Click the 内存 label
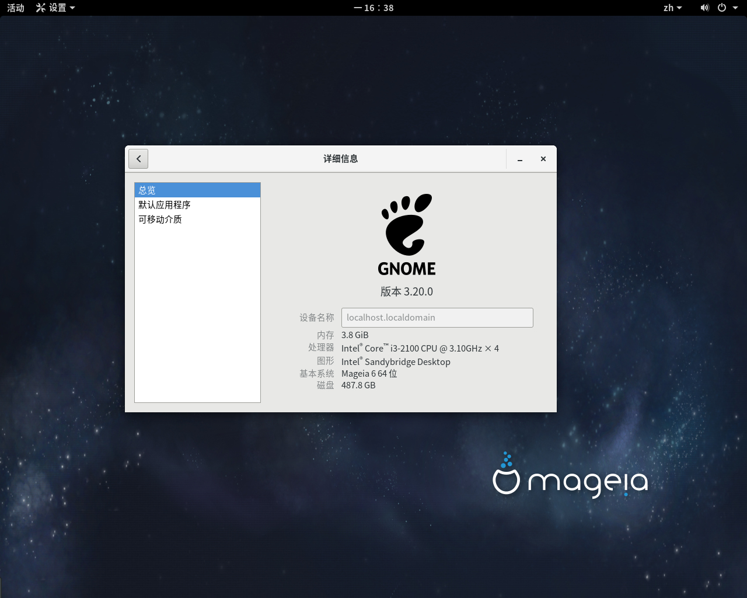Image resolution: width=747 pixels, height=598 pixels. pos(326,335)
